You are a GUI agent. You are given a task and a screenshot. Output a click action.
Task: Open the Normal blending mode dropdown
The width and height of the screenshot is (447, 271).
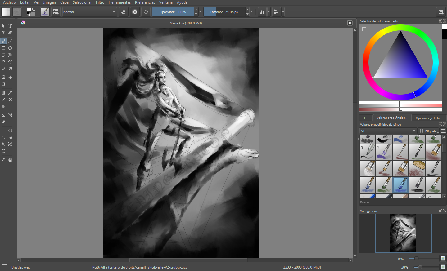(x=89, y=12)
